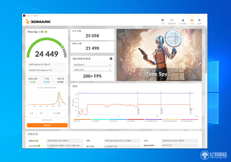Screen dimensions: 231x162
Task: Toggle the CPU temperature legend item
Action: [100, 120]
